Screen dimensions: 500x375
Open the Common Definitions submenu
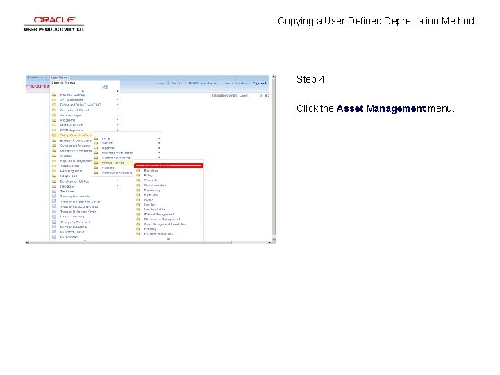116,158
